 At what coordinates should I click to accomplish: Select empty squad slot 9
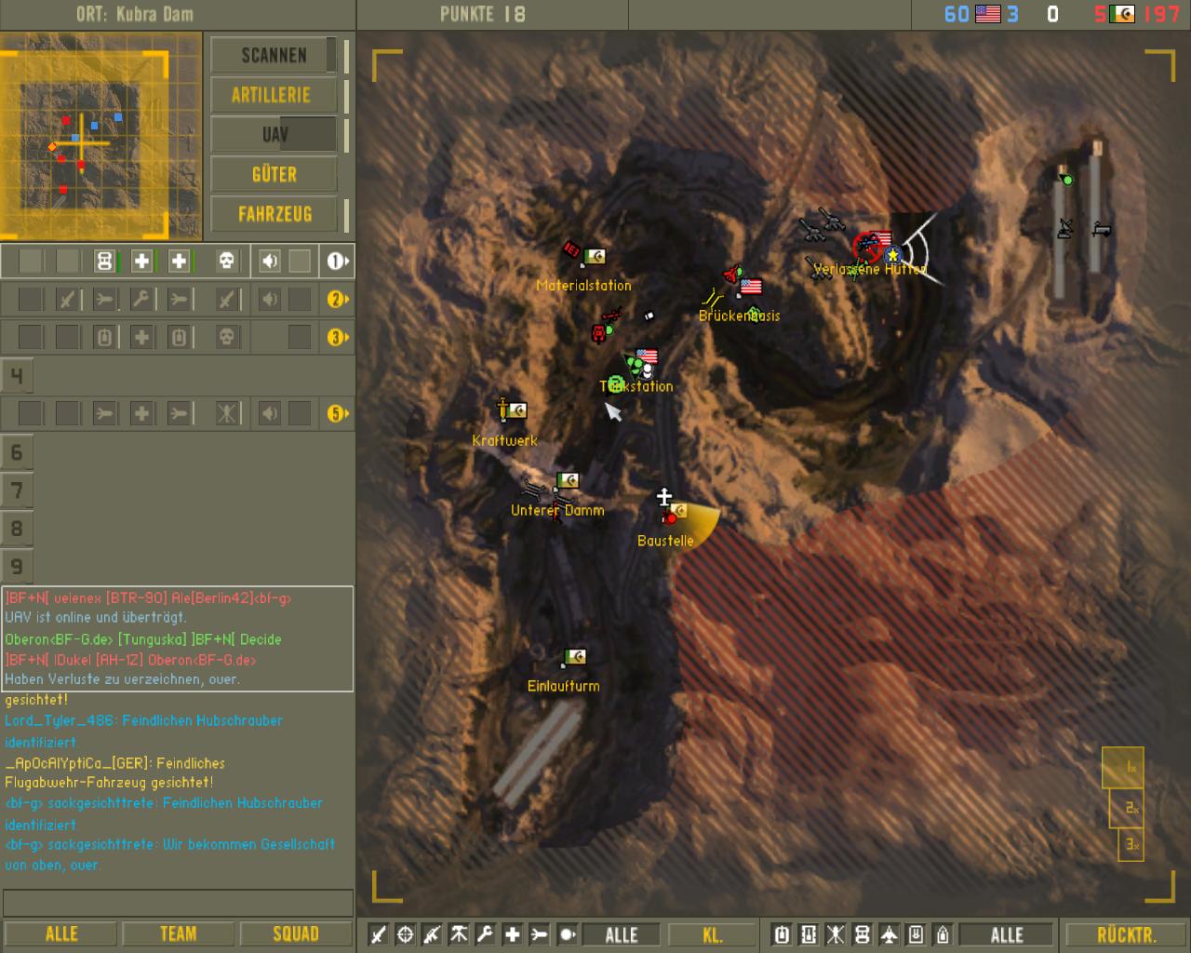click(x=17, y=566)
